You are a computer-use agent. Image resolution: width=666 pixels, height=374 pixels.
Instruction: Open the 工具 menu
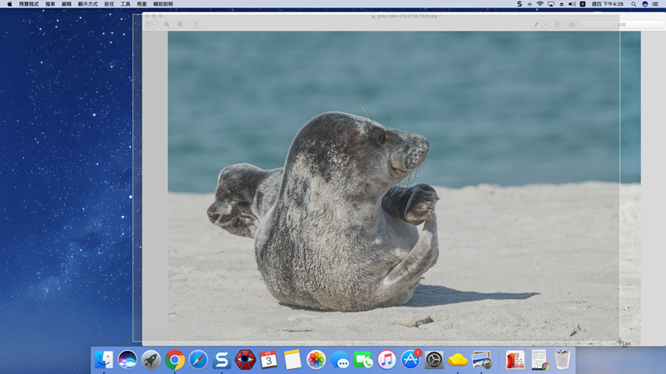[x=125, y=4]
